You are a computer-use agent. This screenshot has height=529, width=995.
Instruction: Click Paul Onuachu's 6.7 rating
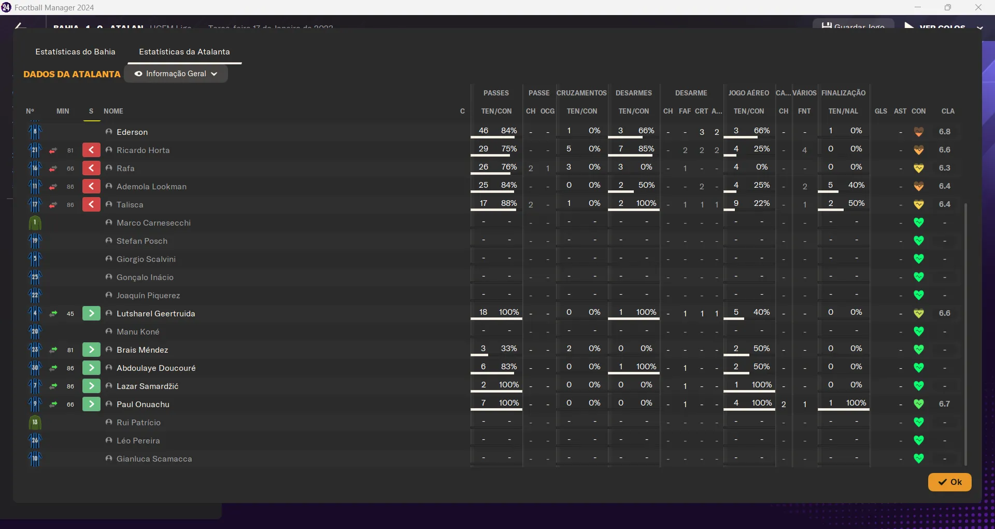[x=945, y=404]
